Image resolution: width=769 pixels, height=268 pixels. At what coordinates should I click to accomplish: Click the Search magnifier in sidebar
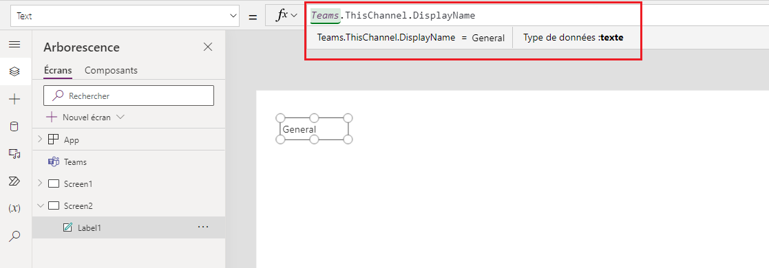click(x=14, y=236)
